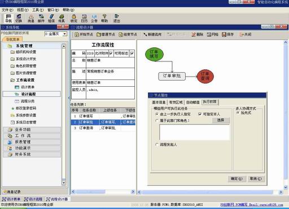Select 属于此部门和角色 radio button
Image resolution: width=289 pixels, height=209 pixels.
pos(157,121)
